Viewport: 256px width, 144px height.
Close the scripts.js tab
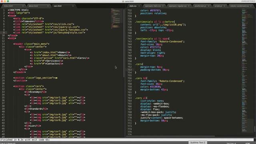(224, 6)
